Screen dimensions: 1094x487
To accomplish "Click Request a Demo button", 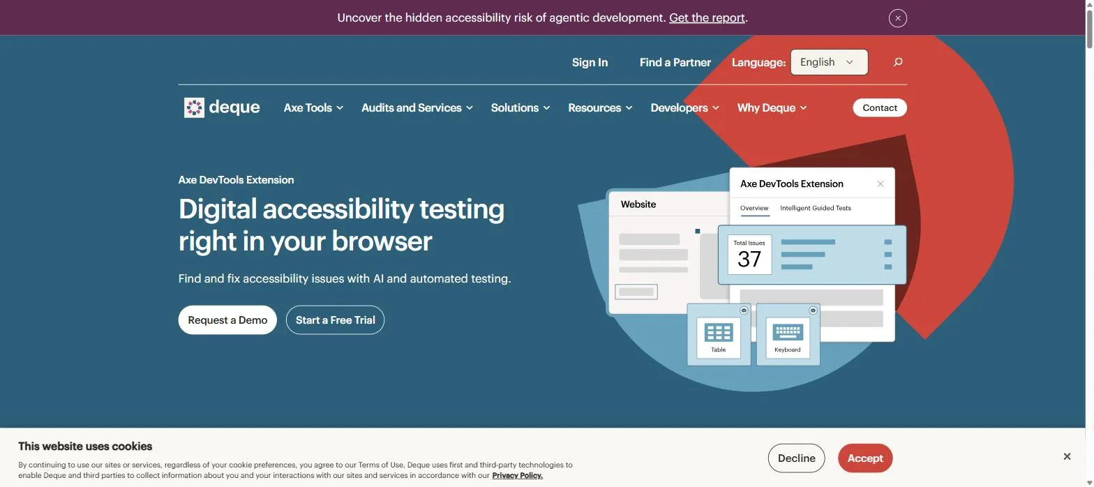I will click(227, 320).
